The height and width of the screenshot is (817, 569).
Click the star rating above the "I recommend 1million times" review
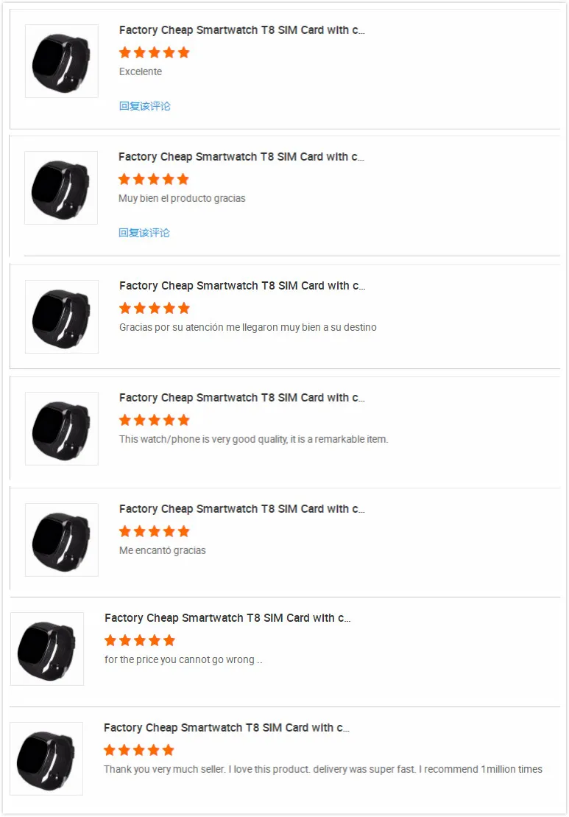tap(139, 750)
